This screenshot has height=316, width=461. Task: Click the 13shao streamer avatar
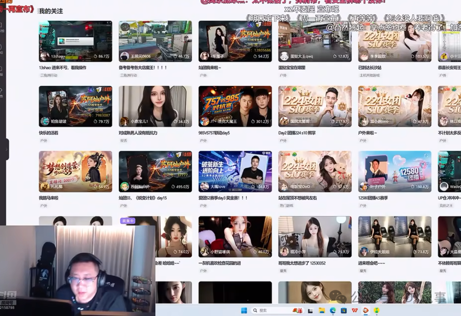(x=45, y=56)
